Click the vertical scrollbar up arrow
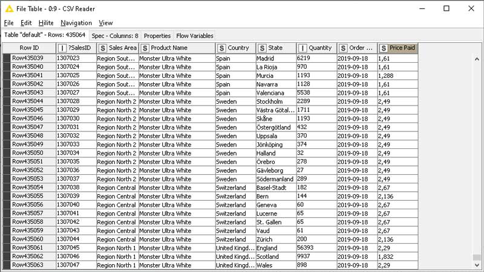Viewport: 484px width, 272px height. tap(477, 59)
